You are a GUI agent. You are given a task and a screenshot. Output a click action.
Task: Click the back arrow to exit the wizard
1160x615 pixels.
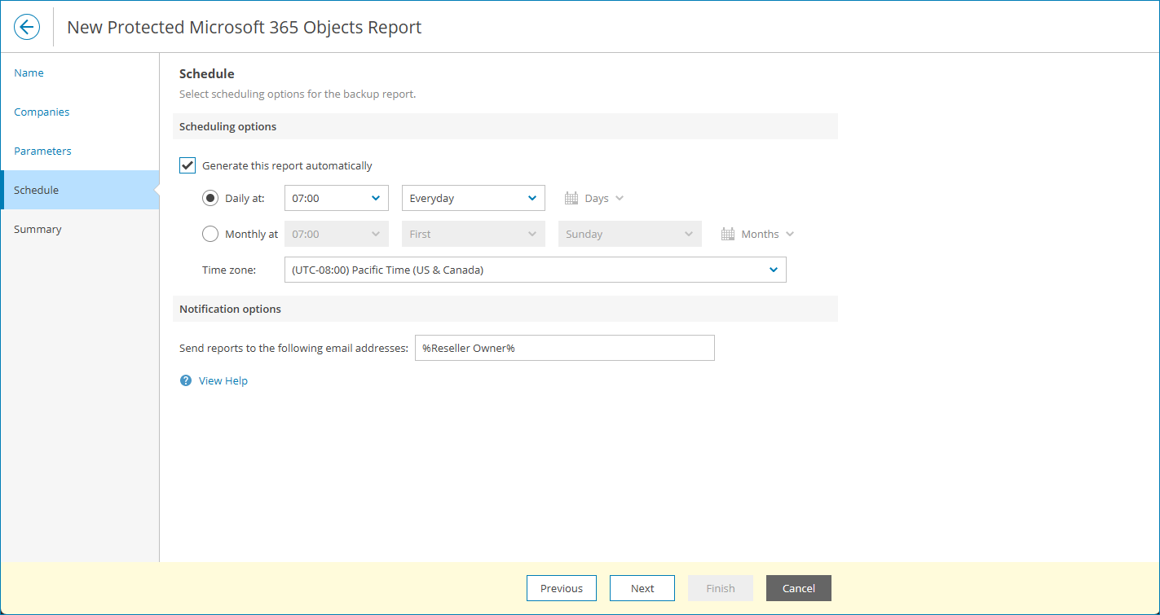point(27,26)
